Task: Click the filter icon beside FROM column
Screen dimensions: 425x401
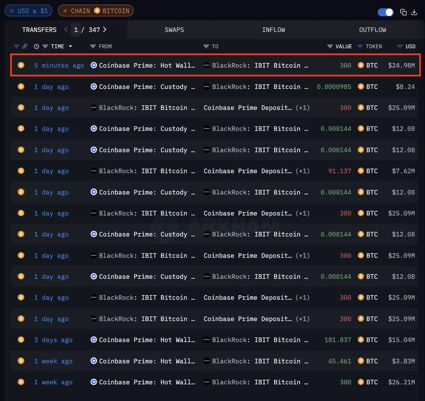Action: (x=93, y=46)
